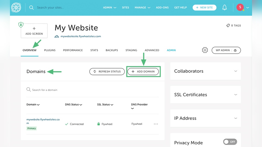
Task: Click the Connected checkmark icon
Action: click(x=67, y=124)
